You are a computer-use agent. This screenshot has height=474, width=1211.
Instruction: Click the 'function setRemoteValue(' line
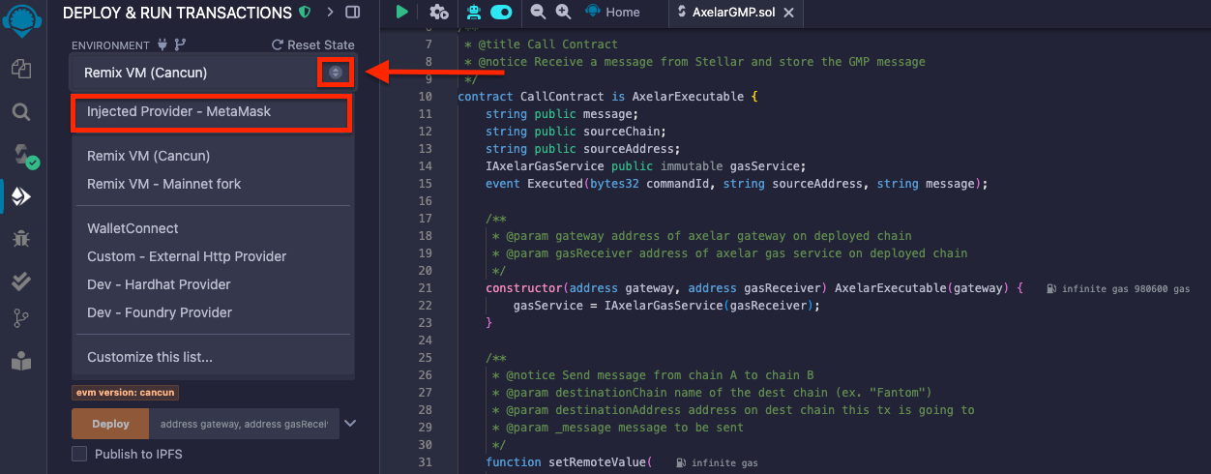(569, 462)
